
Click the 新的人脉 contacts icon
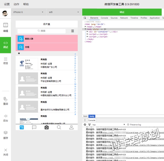21,39
